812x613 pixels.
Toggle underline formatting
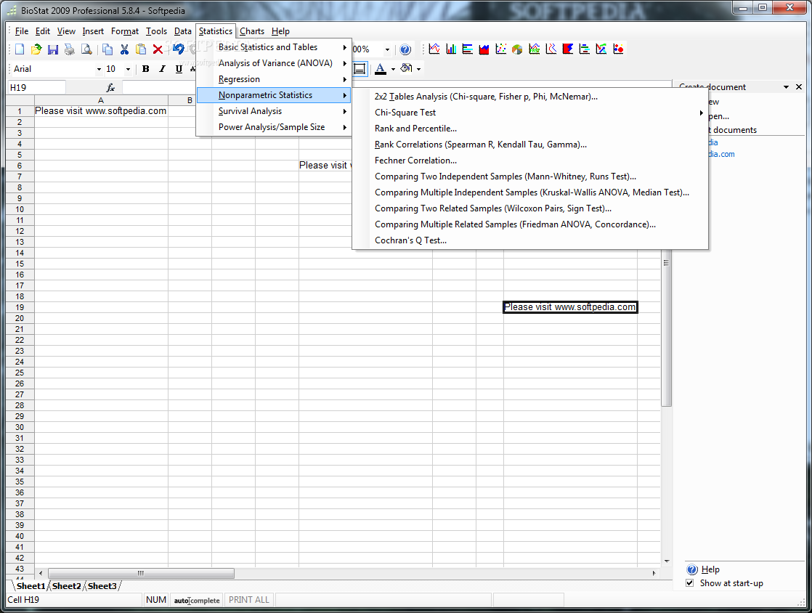[179, 69]
